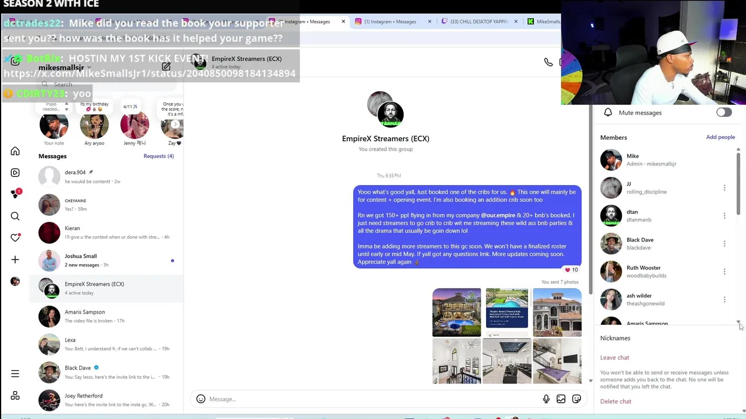The width and height of the screenshot is (746, 419).
Task: Open the Messages icon with red badge
Action: (15, 194)
